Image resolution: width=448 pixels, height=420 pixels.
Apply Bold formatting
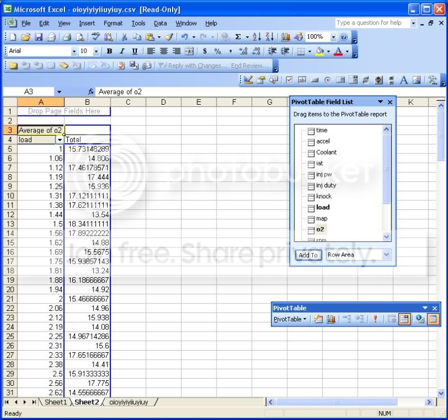coord(109,52)
